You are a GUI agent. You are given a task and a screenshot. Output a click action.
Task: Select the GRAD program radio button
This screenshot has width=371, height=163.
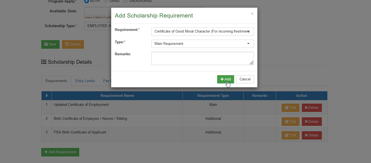106,1
